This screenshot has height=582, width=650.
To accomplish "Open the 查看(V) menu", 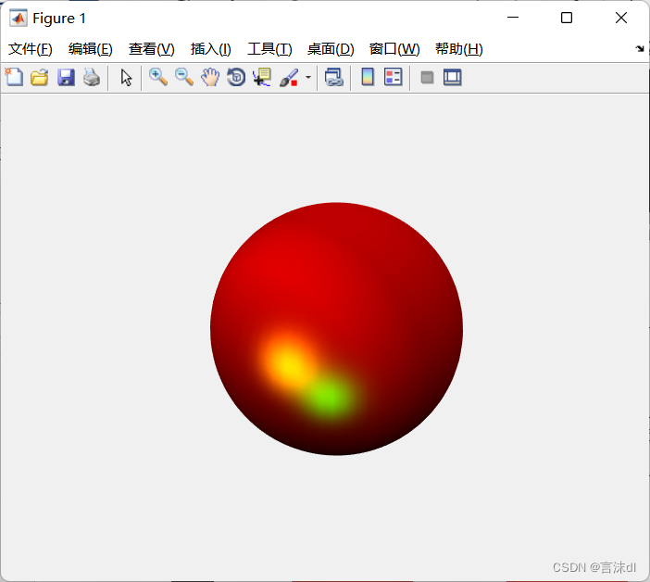I will [151, 49].
